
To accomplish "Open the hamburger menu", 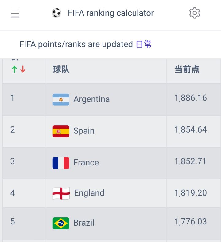I will pyautogui.click(x=15, y=14).
